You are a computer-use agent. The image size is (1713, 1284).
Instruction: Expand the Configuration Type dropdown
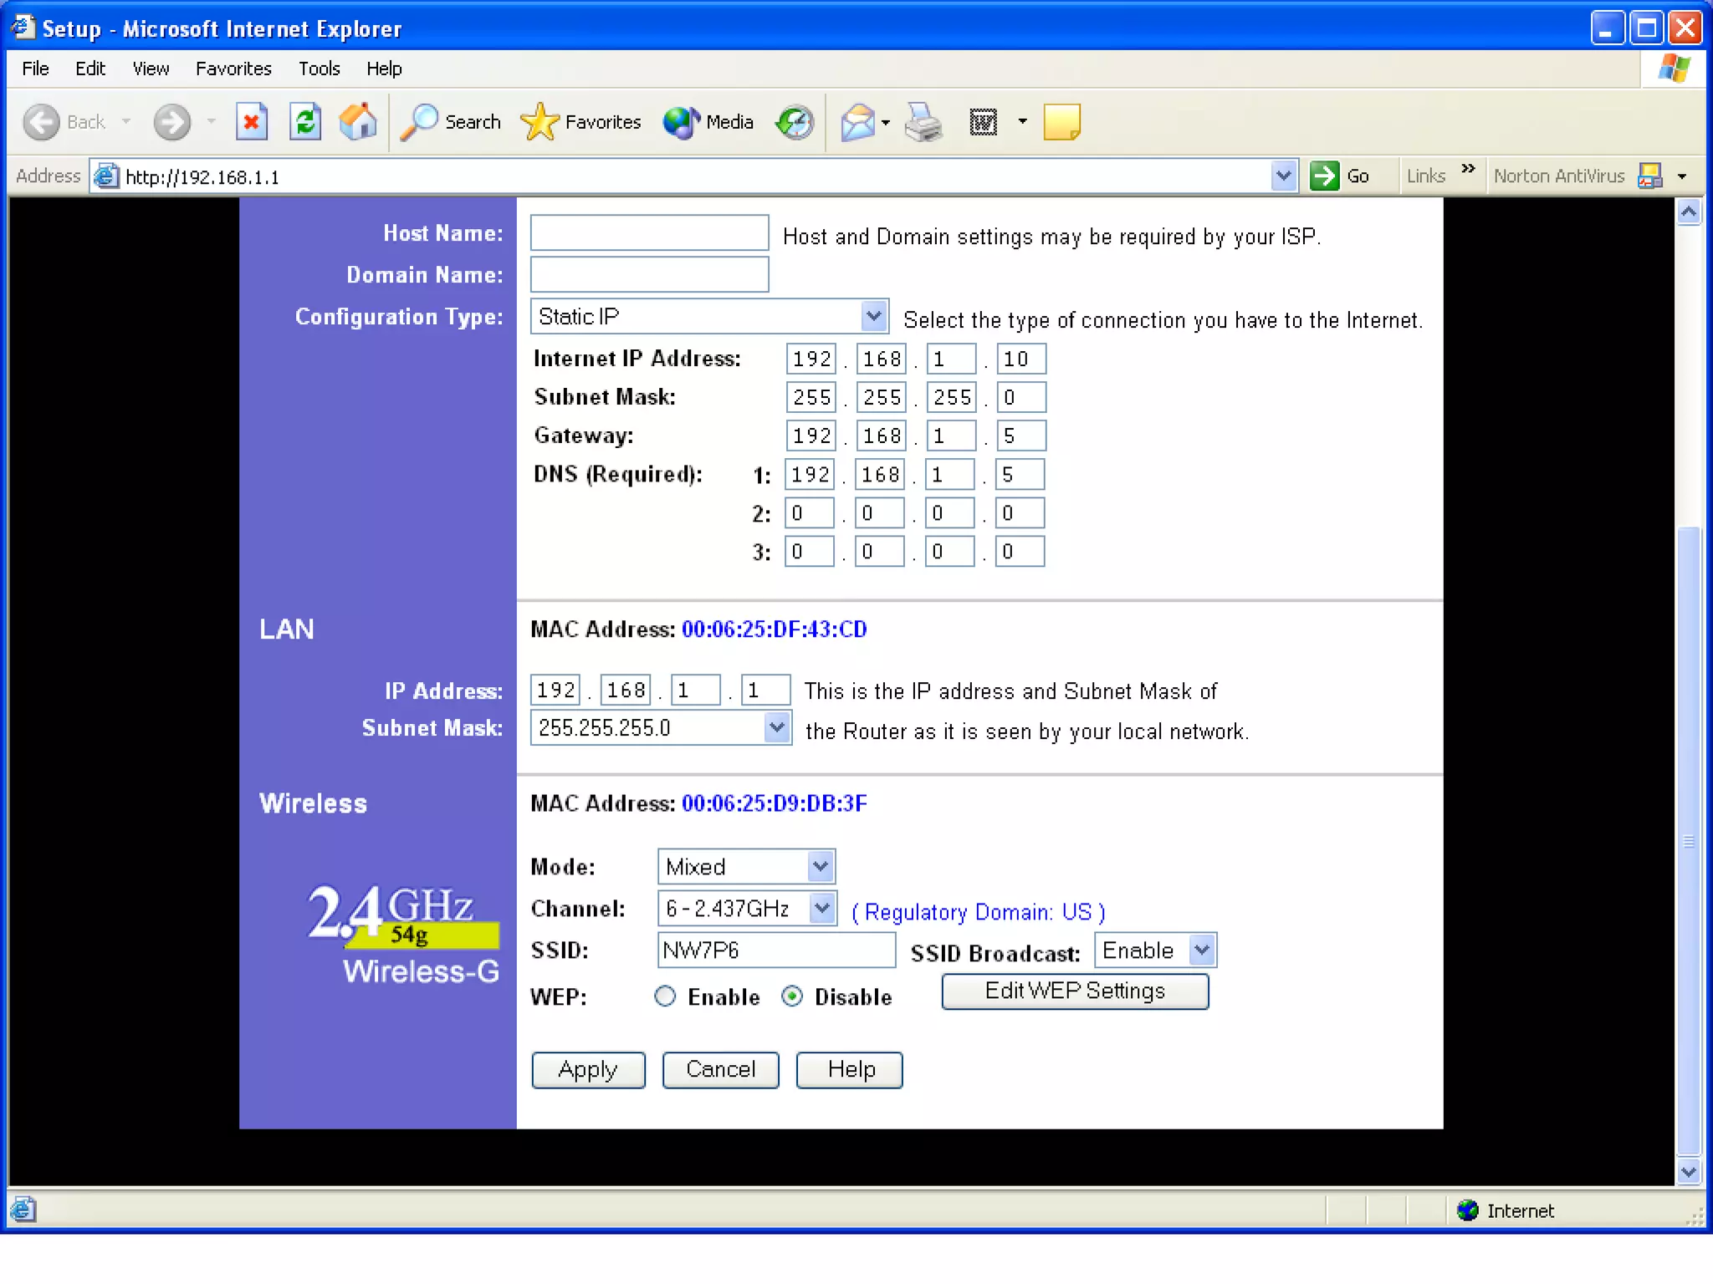[873, 316]
